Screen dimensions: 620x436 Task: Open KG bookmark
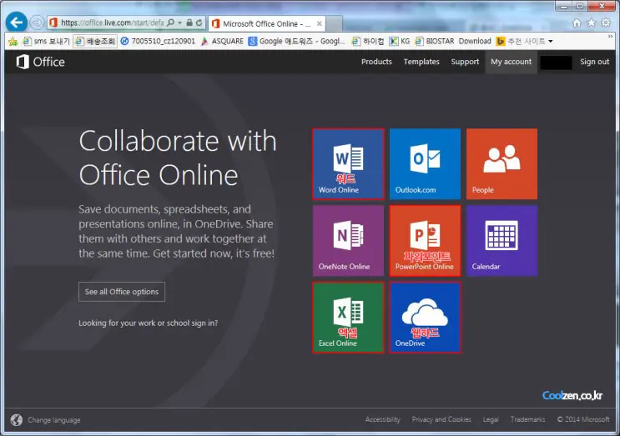[x=400, y=41]
